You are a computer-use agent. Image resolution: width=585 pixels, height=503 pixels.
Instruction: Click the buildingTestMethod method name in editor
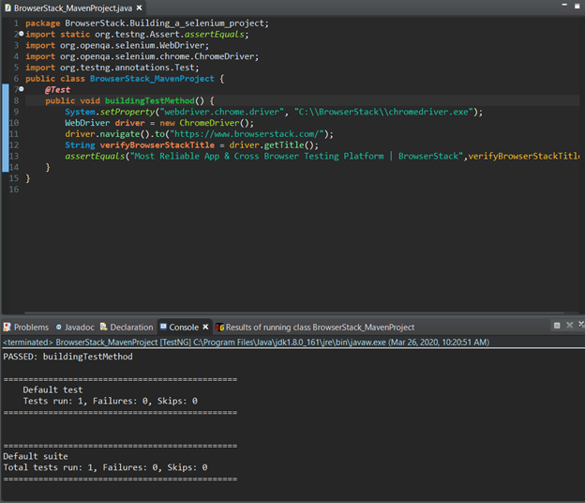[150, 100]
